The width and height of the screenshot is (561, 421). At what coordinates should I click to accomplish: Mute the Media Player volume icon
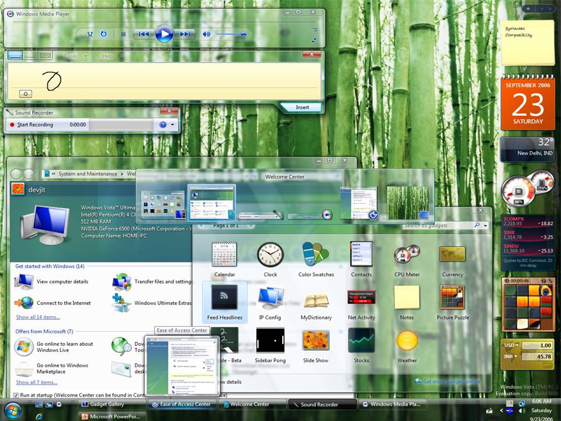(x=206, y=34)
